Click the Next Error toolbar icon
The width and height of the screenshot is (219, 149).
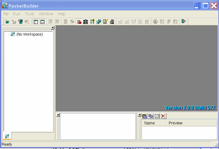point(51,22)
